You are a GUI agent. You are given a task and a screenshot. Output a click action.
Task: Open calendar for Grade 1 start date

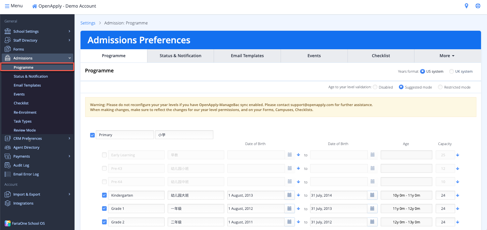pyautogui.click(x=289, y=209)
